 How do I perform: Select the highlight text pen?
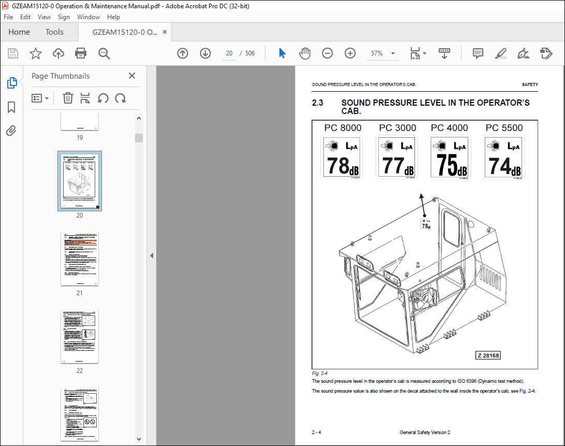point(500,53)
